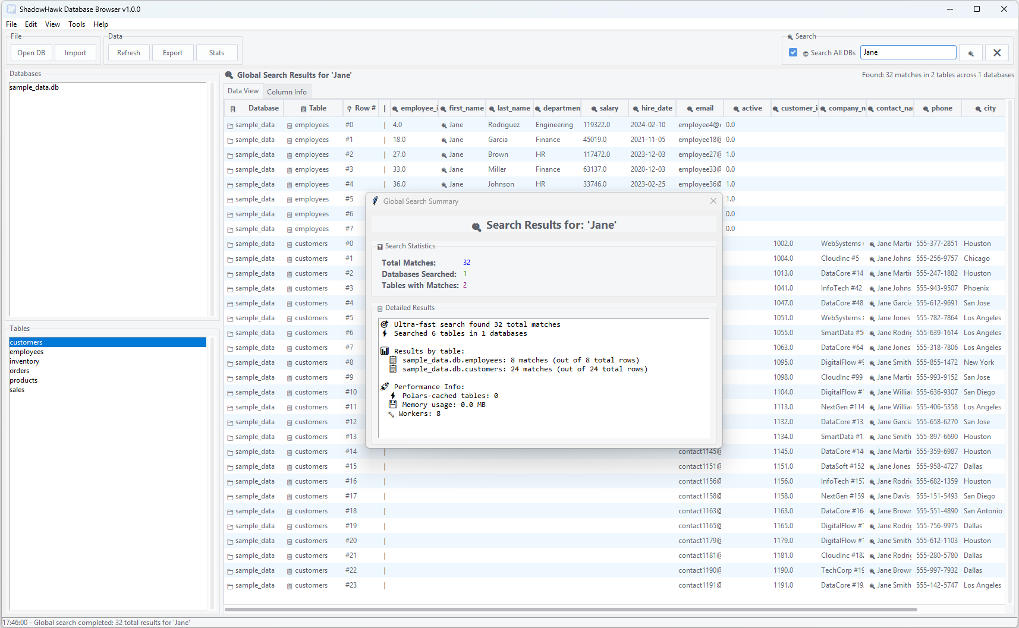
Task: Click the first_name column header
Action: tap(462, 108)
